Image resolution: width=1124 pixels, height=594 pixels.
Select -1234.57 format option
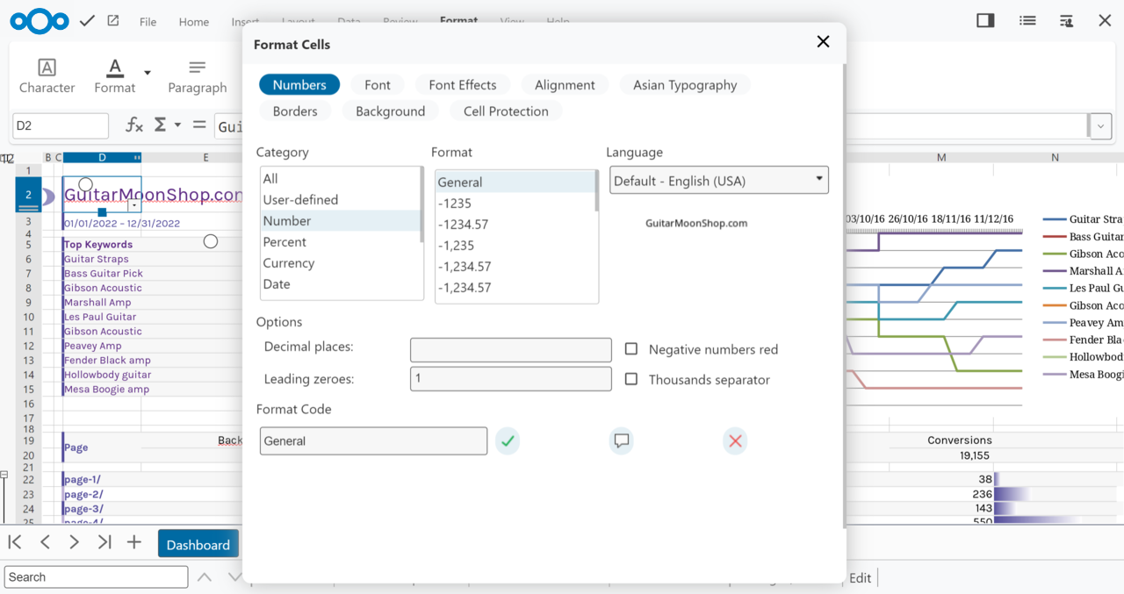coord(515,224)
